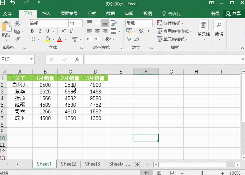The height and width of the screenshot is (175, 245).
Task: Switch to the 公式 tab
Action: click(92, 14)
